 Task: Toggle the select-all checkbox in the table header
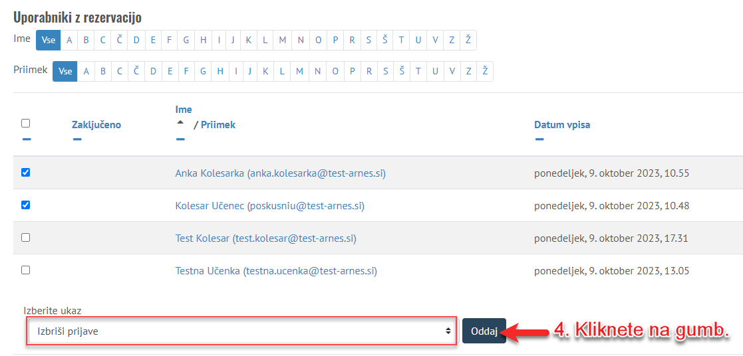[26, 123]
